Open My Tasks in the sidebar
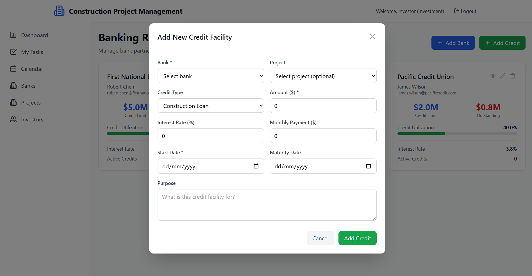 (x=32, y=52)
